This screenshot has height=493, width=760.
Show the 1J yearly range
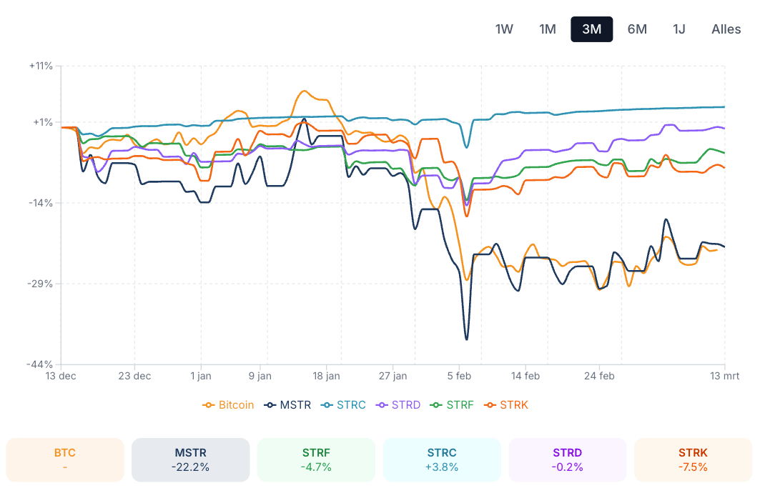[x=679, y=29]
